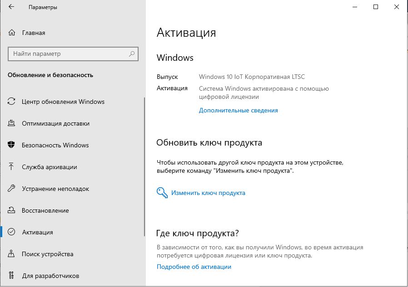Screen dimensions: 408x287
Task: Click the Обновить ключ продукта heading
Action: click(209, 142)
